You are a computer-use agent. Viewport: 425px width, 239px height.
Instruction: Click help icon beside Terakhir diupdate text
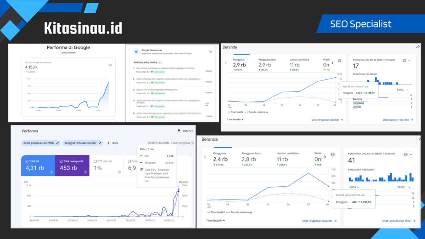click(192, 143)
